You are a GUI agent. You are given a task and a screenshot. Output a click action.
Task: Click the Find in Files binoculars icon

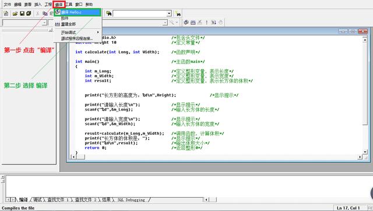(x=109, y=13)
